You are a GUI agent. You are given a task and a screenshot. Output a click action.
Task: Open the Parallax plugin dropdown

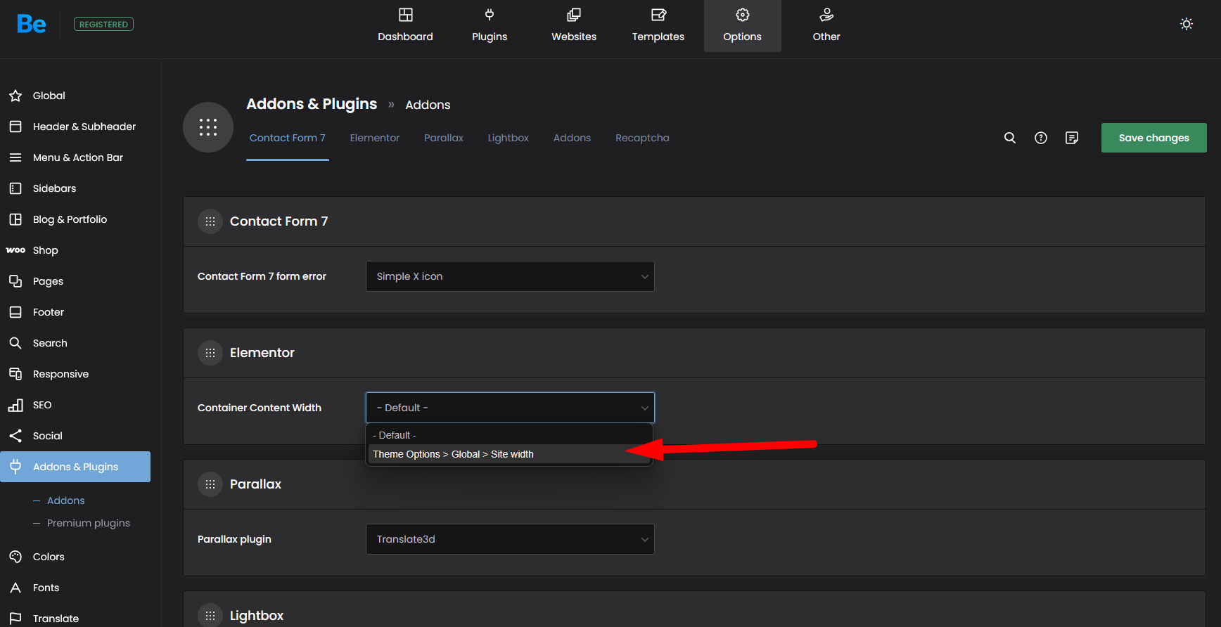[510, 539]
